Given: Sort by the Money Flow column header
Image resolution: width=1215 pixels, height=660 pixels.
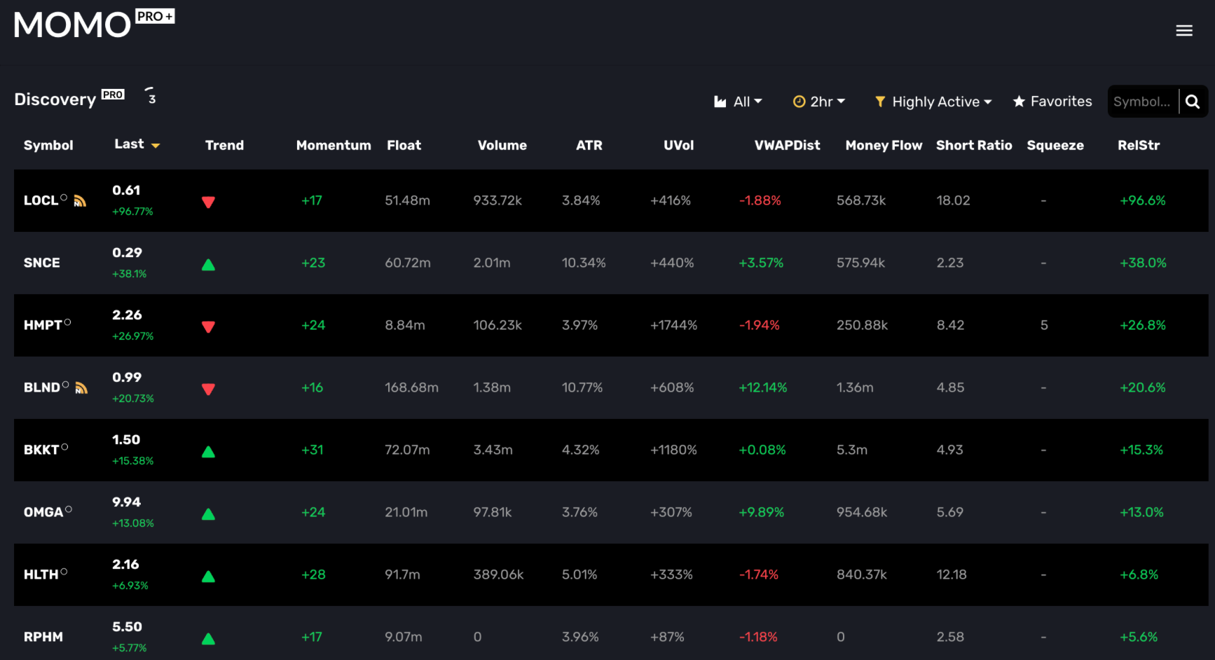Looking at the screenshot, I should pos(884,145).
